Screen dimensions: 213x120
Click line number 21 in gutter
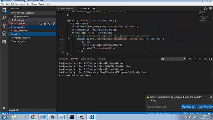pyautogui.click(x=62, y=39)
